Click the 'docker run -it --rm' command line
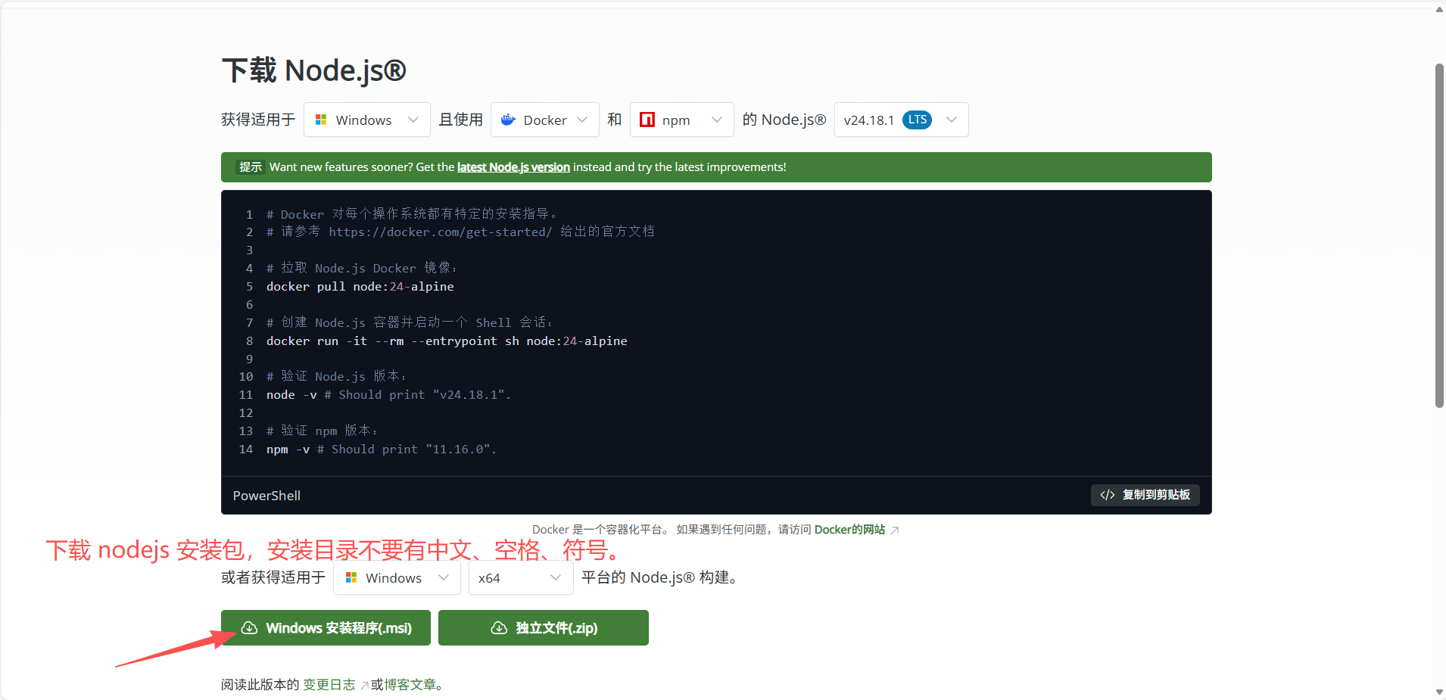The image size is (1446, 700). (x=447, y=341)
